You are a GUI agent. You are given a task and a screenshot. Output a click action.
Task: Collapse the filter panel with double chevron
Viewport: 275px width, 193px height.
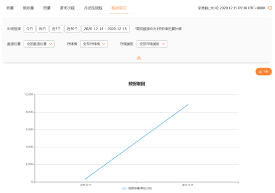pyautogui.click(x=138, y=58)
